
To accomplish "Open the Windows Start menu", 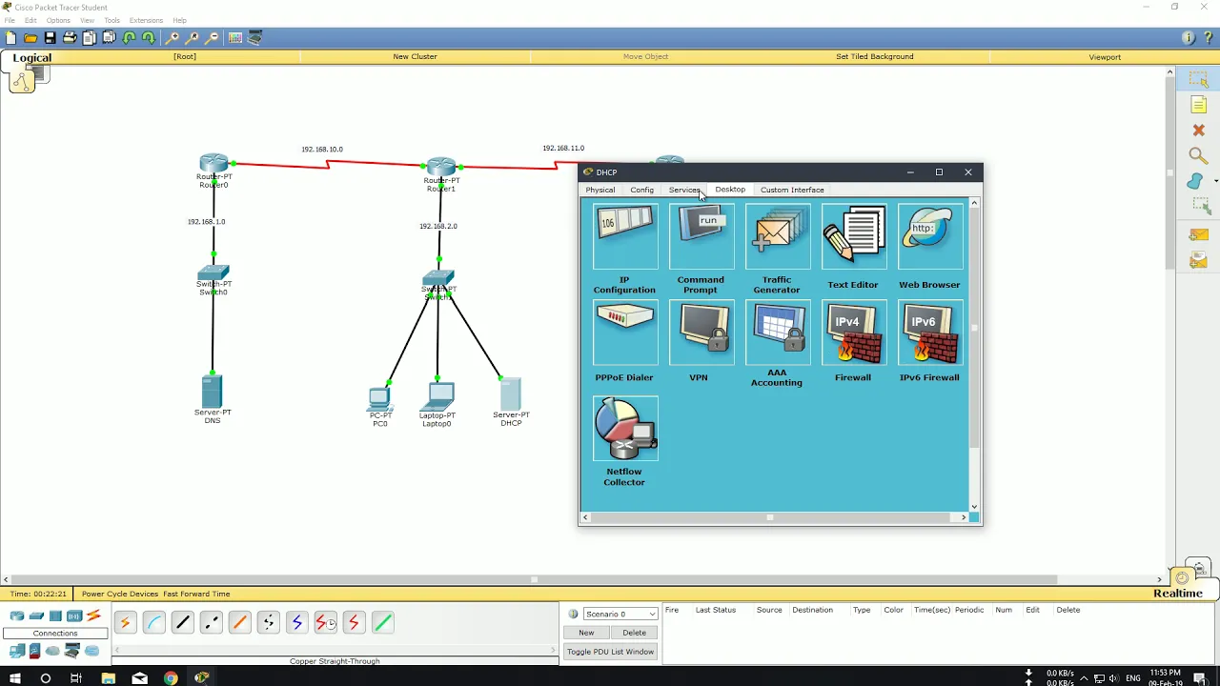I will [14, 677].
